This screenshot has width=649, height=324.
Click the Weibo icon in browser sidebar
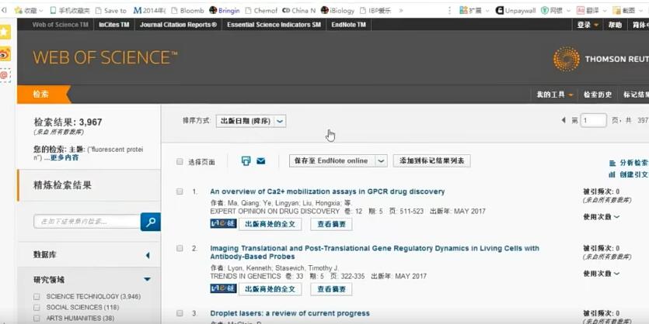[5, 53]
